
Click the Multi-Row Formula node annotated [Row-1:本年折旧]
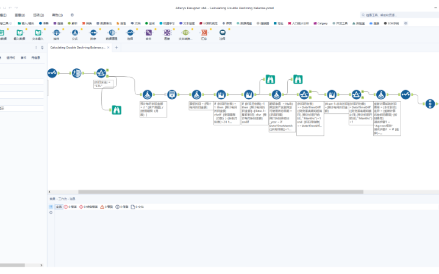pos(332,94)
